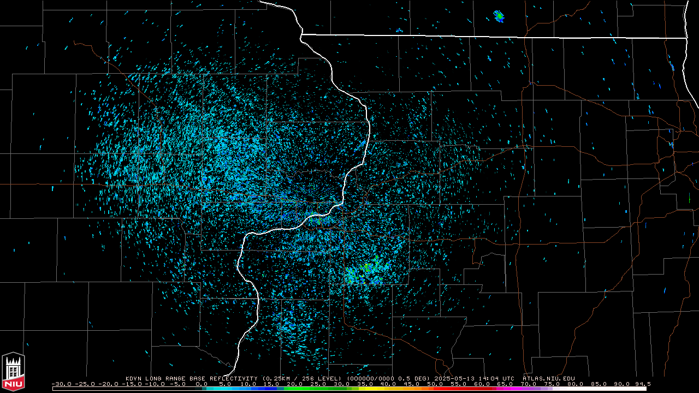This screenshot has width=699, height=393.
Task: Click the 35.0 color scale label
Action: click(365, 384)
